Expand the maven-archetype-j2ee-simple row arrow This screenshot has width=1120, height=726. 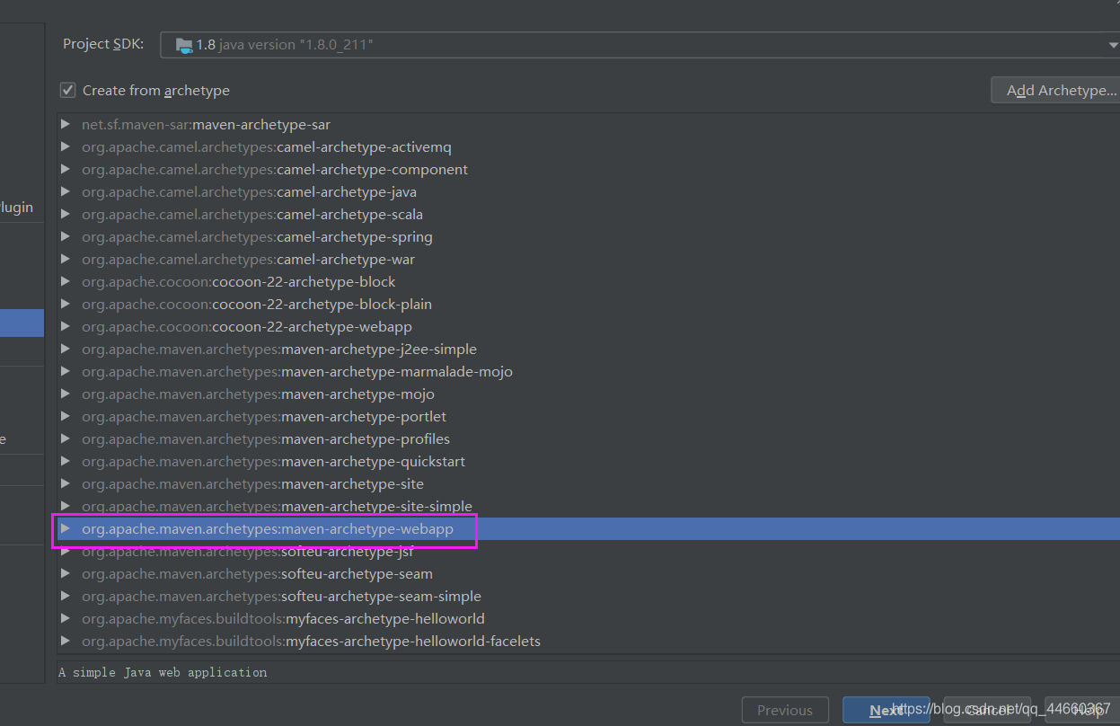pyautogui.click(x=65, y=349)
